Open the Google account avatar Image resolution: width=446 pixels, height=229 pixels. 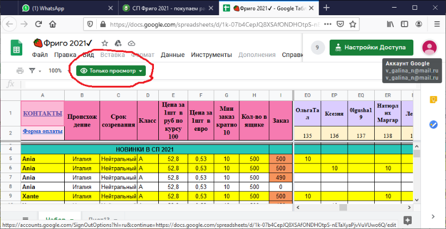(430, 47)
